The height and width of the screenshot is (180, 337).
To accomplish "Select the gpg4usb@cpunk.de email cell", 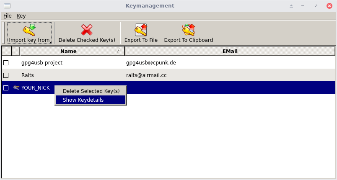I will 230,63.
